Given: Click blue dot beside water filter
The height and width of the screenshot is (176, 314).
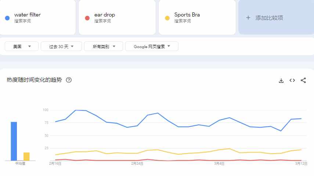Looking at the screenshot, I should point(7,18).
